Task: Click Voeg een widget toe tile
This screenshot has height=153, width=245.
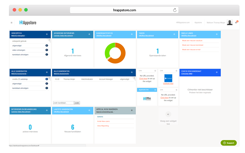Action: pyautogui.click(x=168, y=116)
